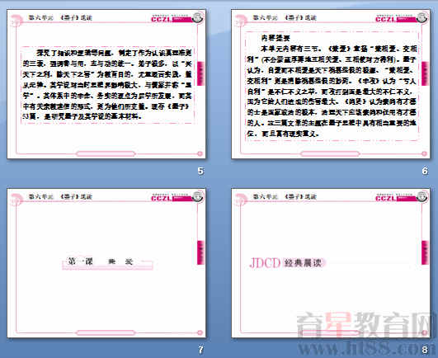
Task: Select slide 6 thumbnail titled 内容提要
Action: (331, 84)
